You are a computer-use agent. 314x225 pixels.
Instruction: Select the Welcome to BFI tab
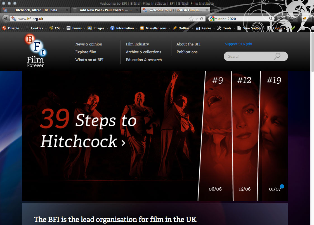[x=175, y=10]
